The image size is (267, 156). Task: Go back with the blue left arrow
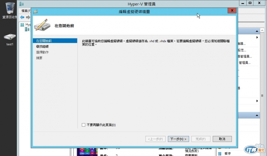22,17
